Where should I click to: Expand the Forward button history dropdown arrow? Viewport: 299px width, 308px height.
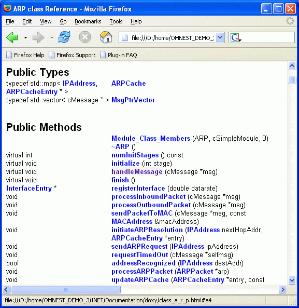tap(52, 37)
